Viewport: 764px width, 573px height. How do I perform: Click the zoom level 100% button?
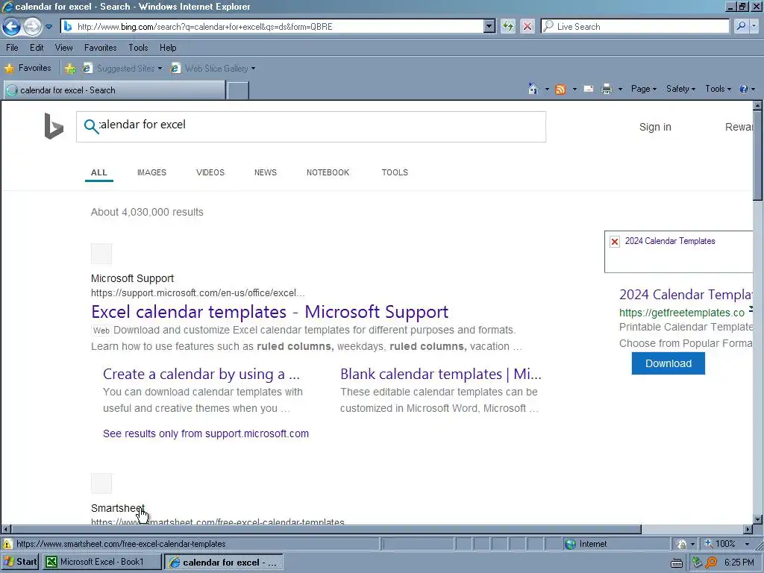click(720, 544)
